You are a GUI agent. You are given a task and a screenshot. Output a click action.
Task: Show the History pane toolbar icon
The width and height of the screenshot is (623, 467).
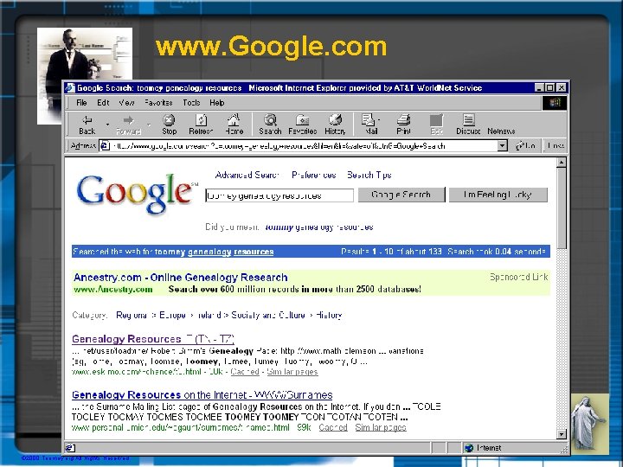pos(335,125)
